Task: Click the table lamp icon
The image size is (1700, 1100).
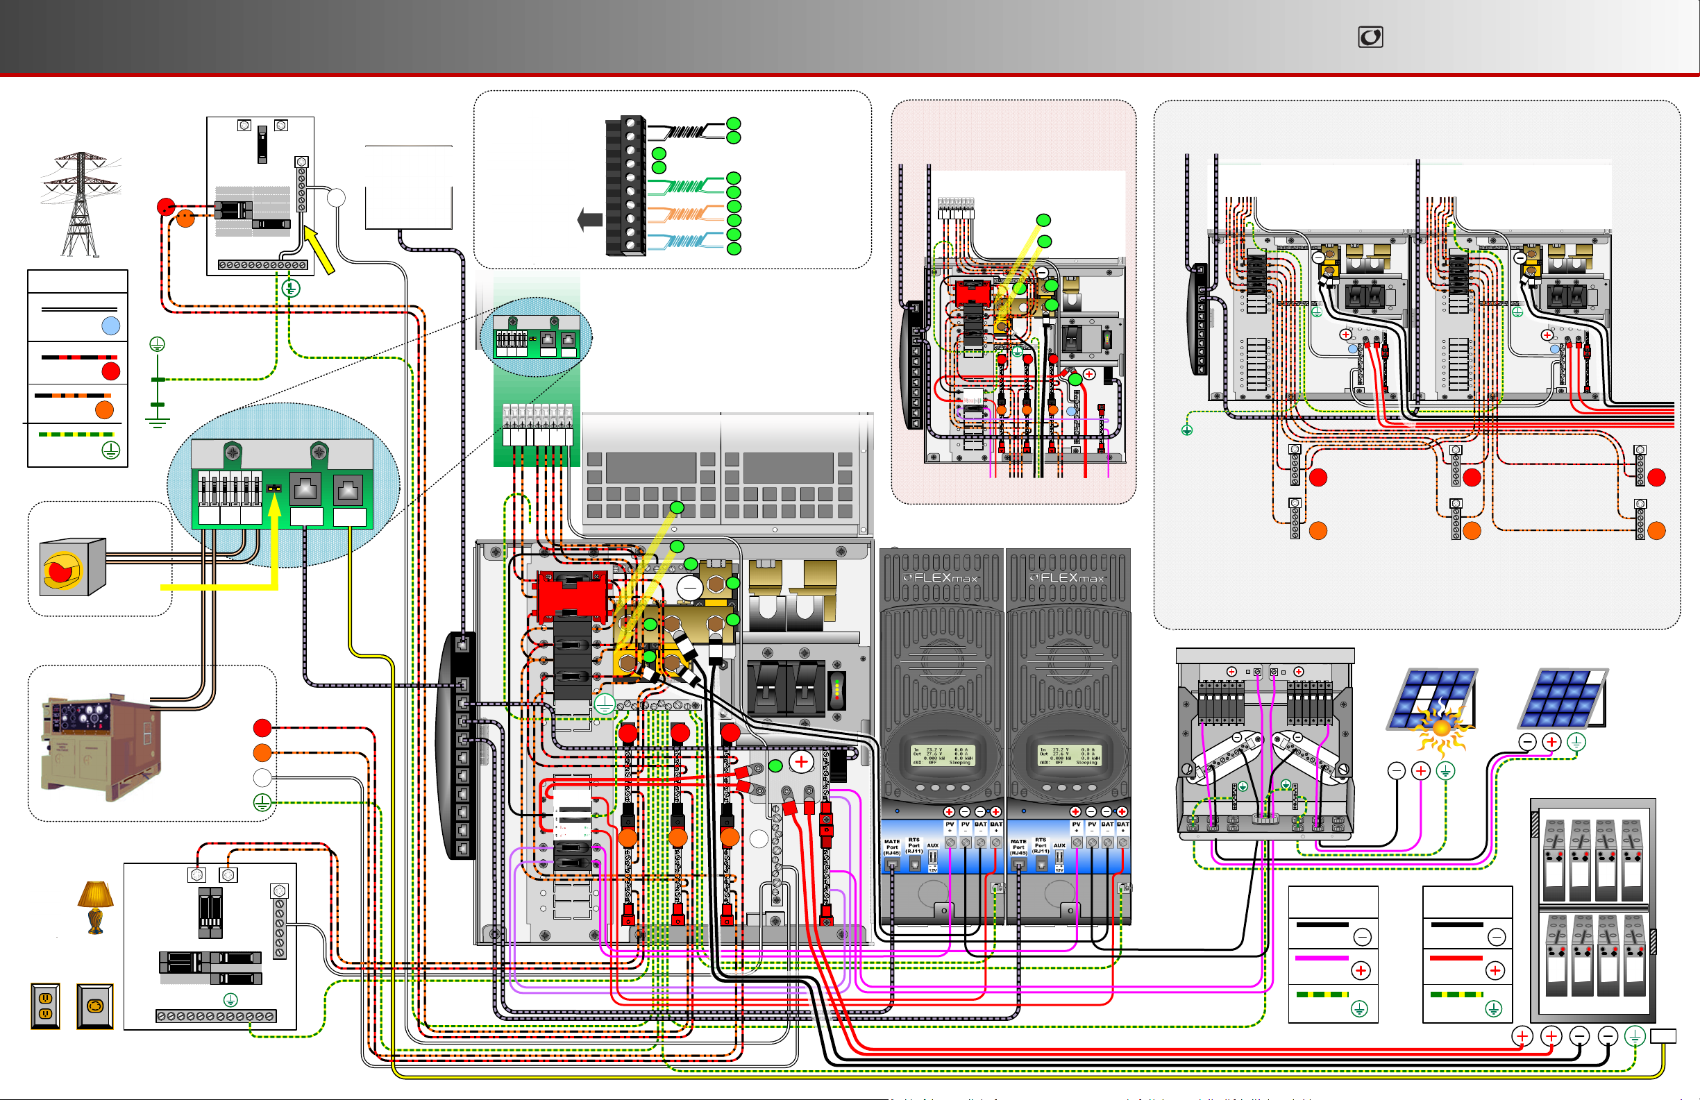Action: (96, 908)
